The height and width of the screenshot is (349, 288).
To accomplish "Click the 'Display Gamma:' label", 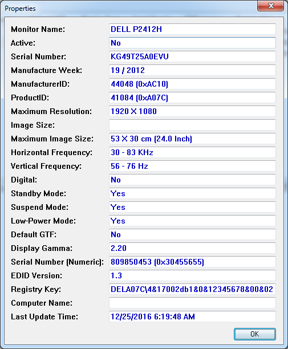I will pos(42,249).
